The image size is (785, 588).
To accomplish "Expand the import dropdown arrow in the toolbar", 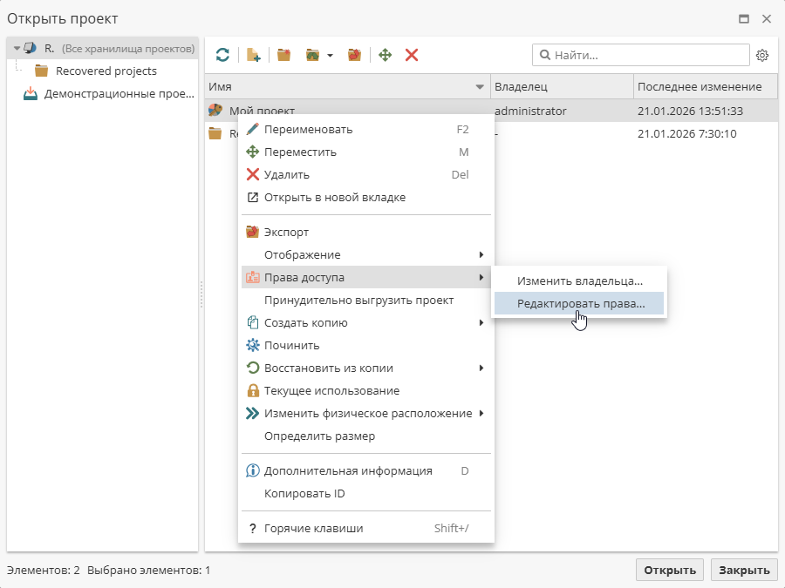I will 328,55.
